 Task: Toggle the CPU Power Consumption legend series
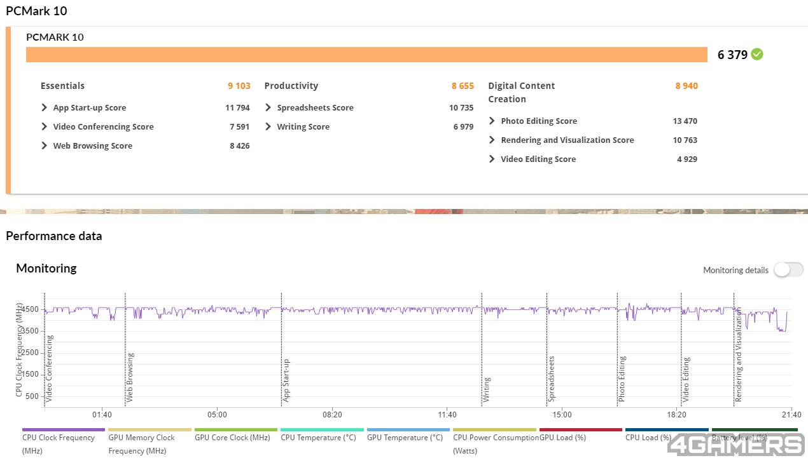[x=494, y=443]
